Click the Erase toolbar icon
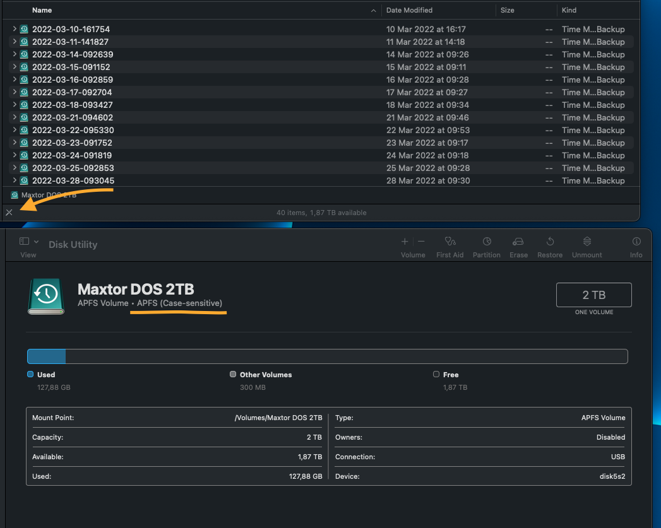661x528 pixels. tap(518, 241)
